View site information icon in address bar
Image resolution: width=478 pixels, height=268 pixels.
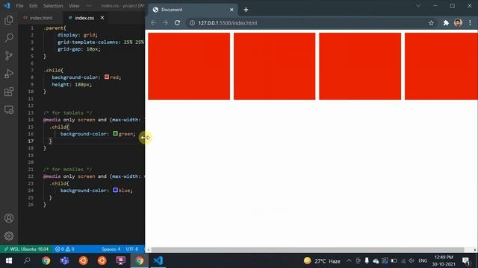(x=193, y=23)
